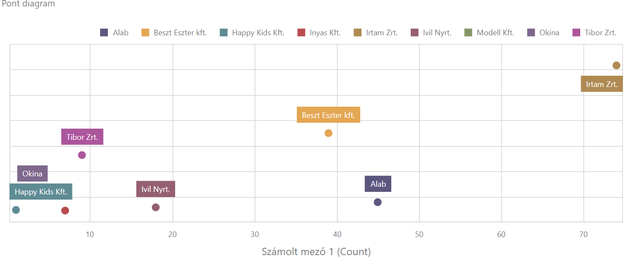Select Tibor Zrt. legend swatch
The image size is (632, 268).
576,33
